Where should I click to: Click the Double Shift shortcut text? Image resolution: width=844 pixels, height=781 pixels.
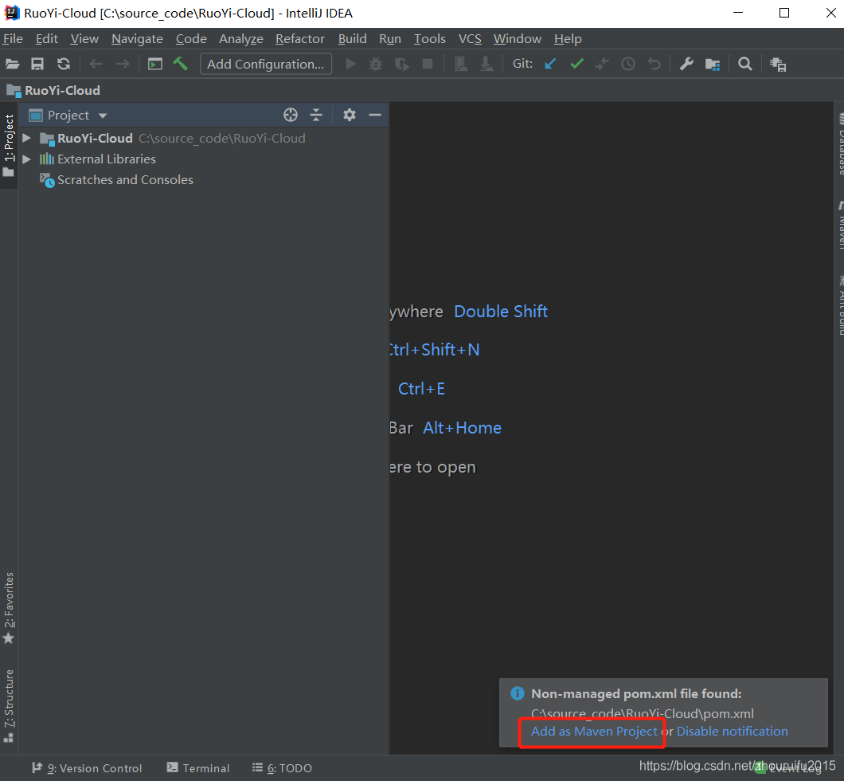coord(501,312)
